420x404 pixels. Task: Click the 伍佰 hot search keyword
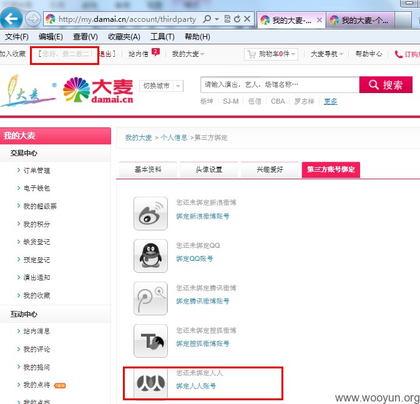click(x=255, y=101)
